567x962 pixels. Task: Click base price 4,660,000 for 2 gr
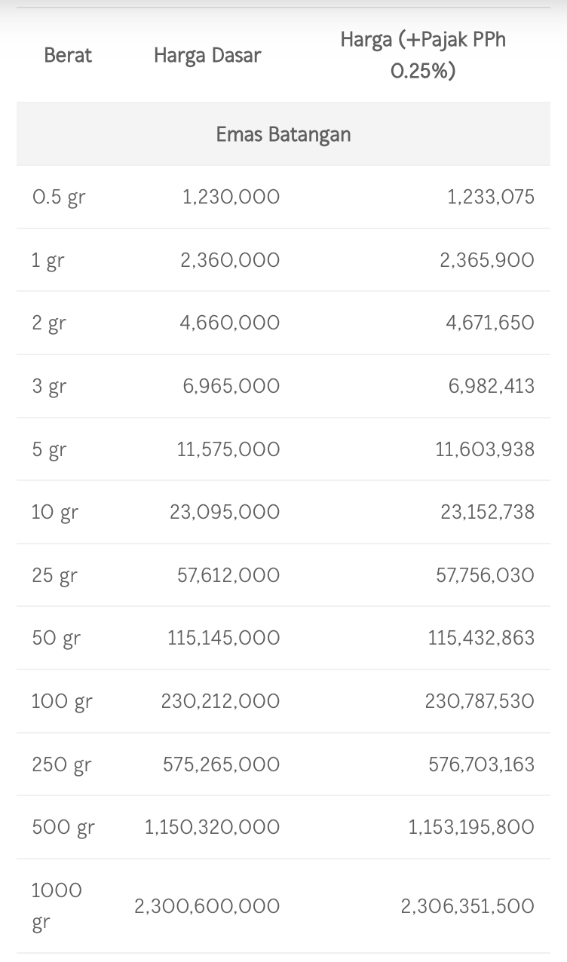pos(229,323)
